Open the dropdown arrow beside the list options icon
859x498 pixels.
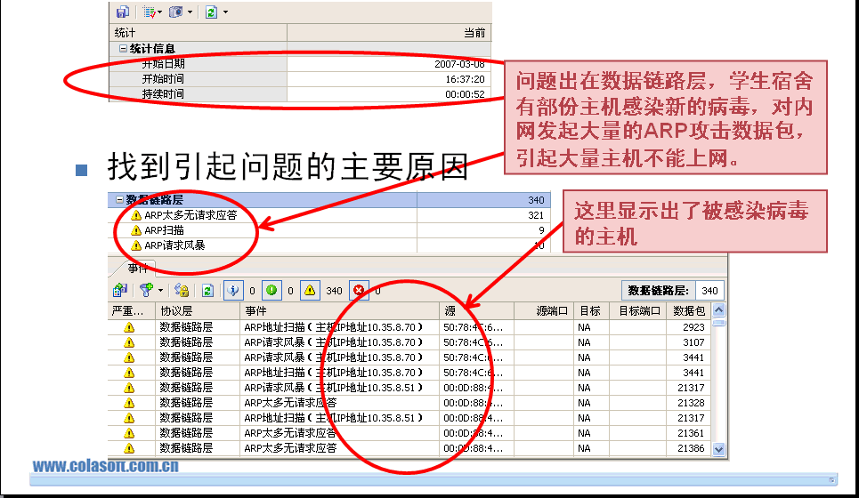pyautogui.click(x=160, y=12)
